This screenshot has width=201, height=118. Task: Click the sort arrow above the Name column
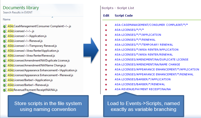click(x=52, y=17)
